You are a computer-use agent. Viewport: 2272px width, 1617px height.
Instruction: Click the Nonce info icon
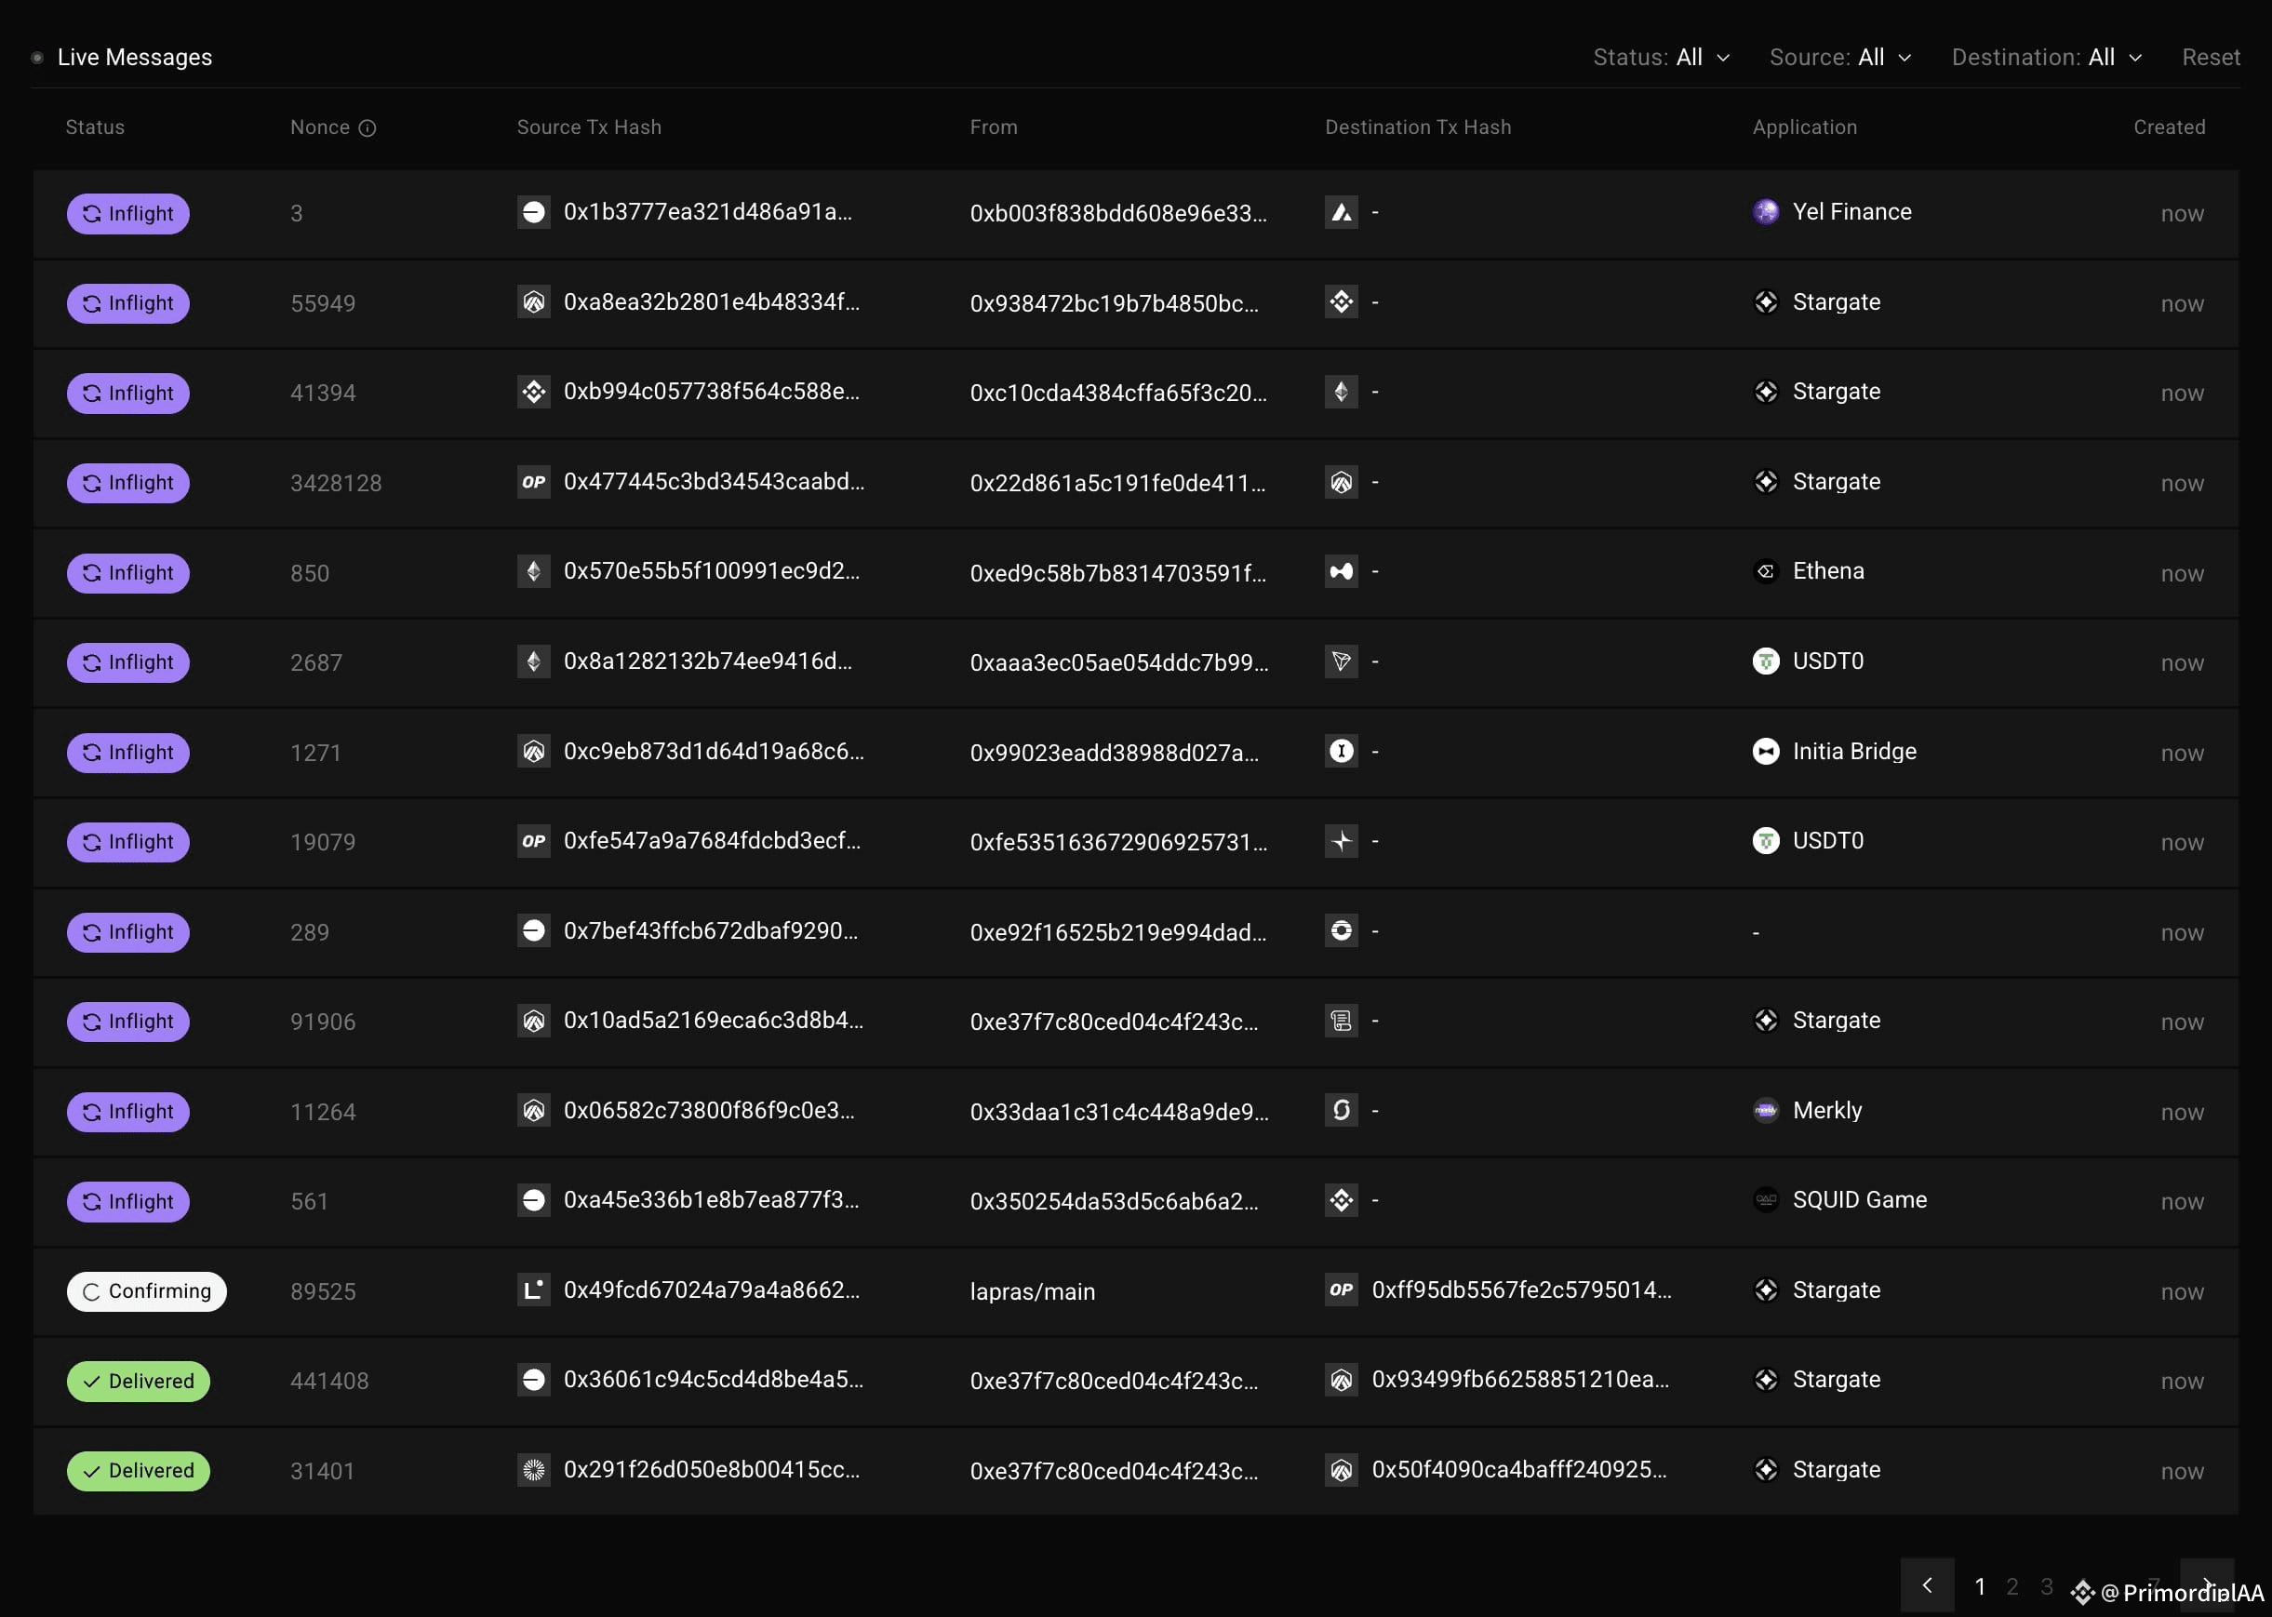[368, 127]
